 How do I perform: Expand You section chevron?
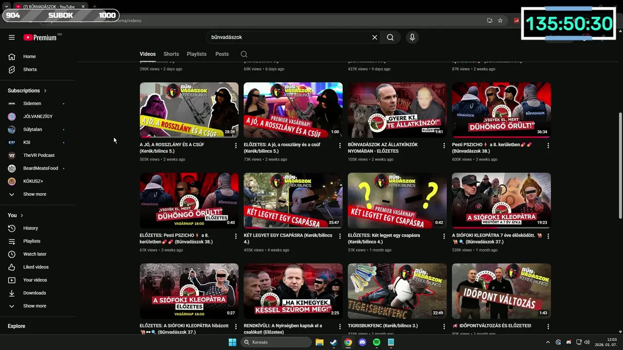(21, 215)
